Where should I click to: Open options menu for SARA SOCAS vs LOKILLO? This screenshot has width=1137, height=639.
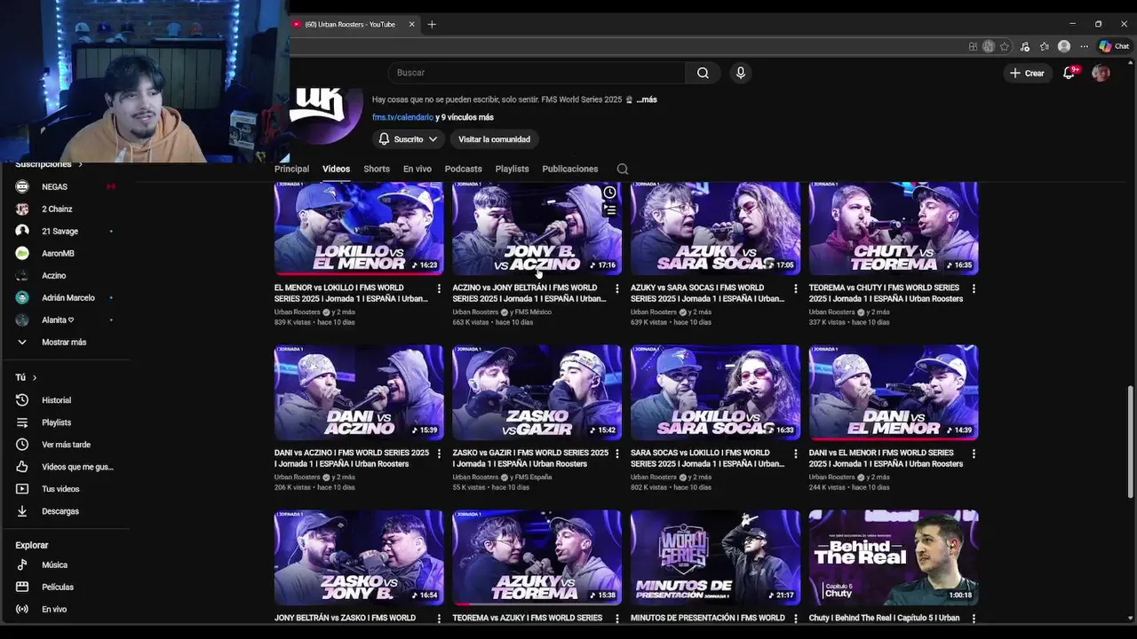coord(795,454)
